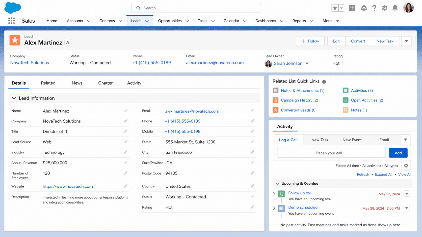Switch to the Chatter tab
The image size is (422, 237).
tap(105, 83)
